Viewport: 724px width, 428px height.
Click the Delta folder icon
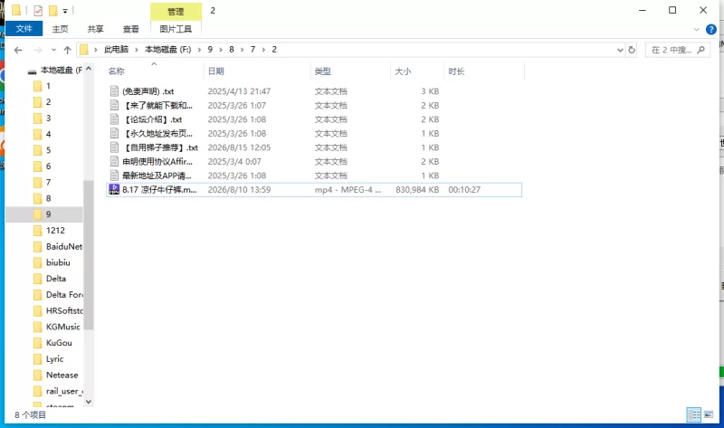38,279
